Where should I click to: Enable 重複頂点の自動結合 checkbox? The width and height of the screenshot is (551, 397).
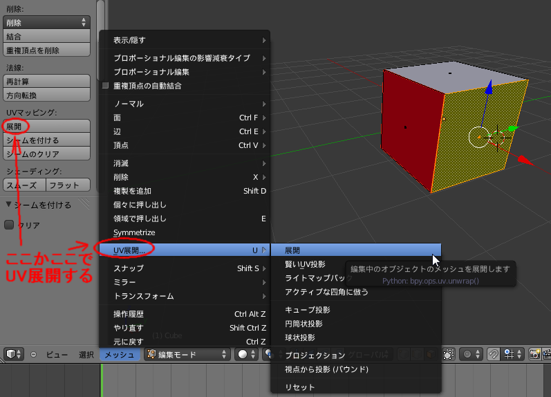pyautogui.click(x=105, y=86)
